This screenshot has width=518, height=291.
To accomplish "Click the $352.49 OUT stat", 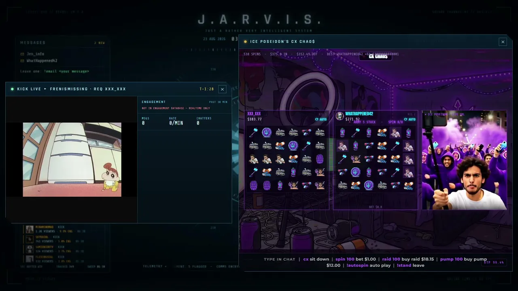I will click(x=307, y=54).
